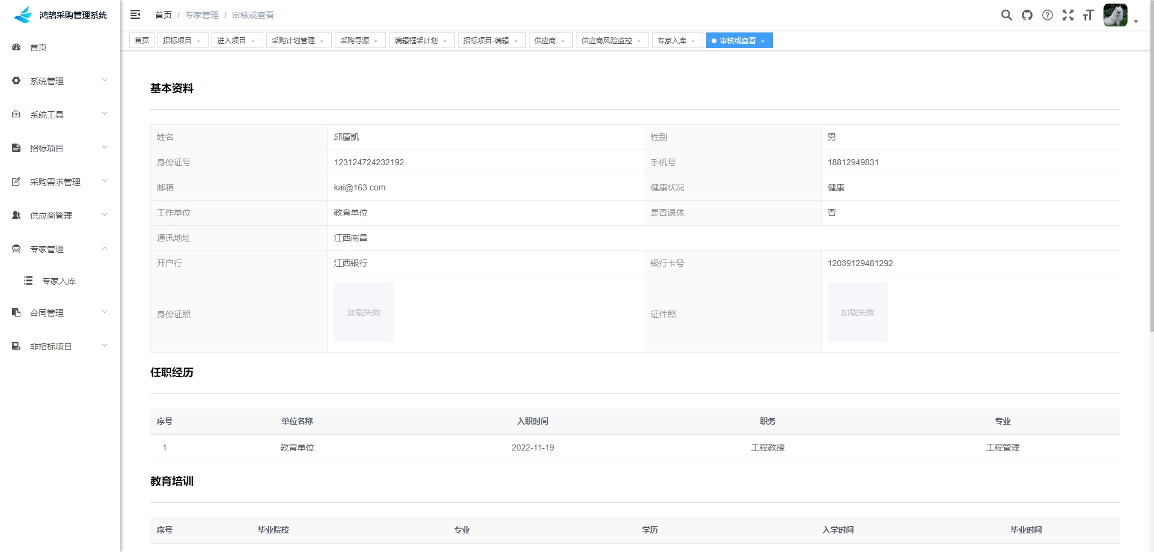The width and height of the screenshot is (1154, 552).
Task: Click the 系统工具 toolbox icon
Action: [x=16, y=114]
